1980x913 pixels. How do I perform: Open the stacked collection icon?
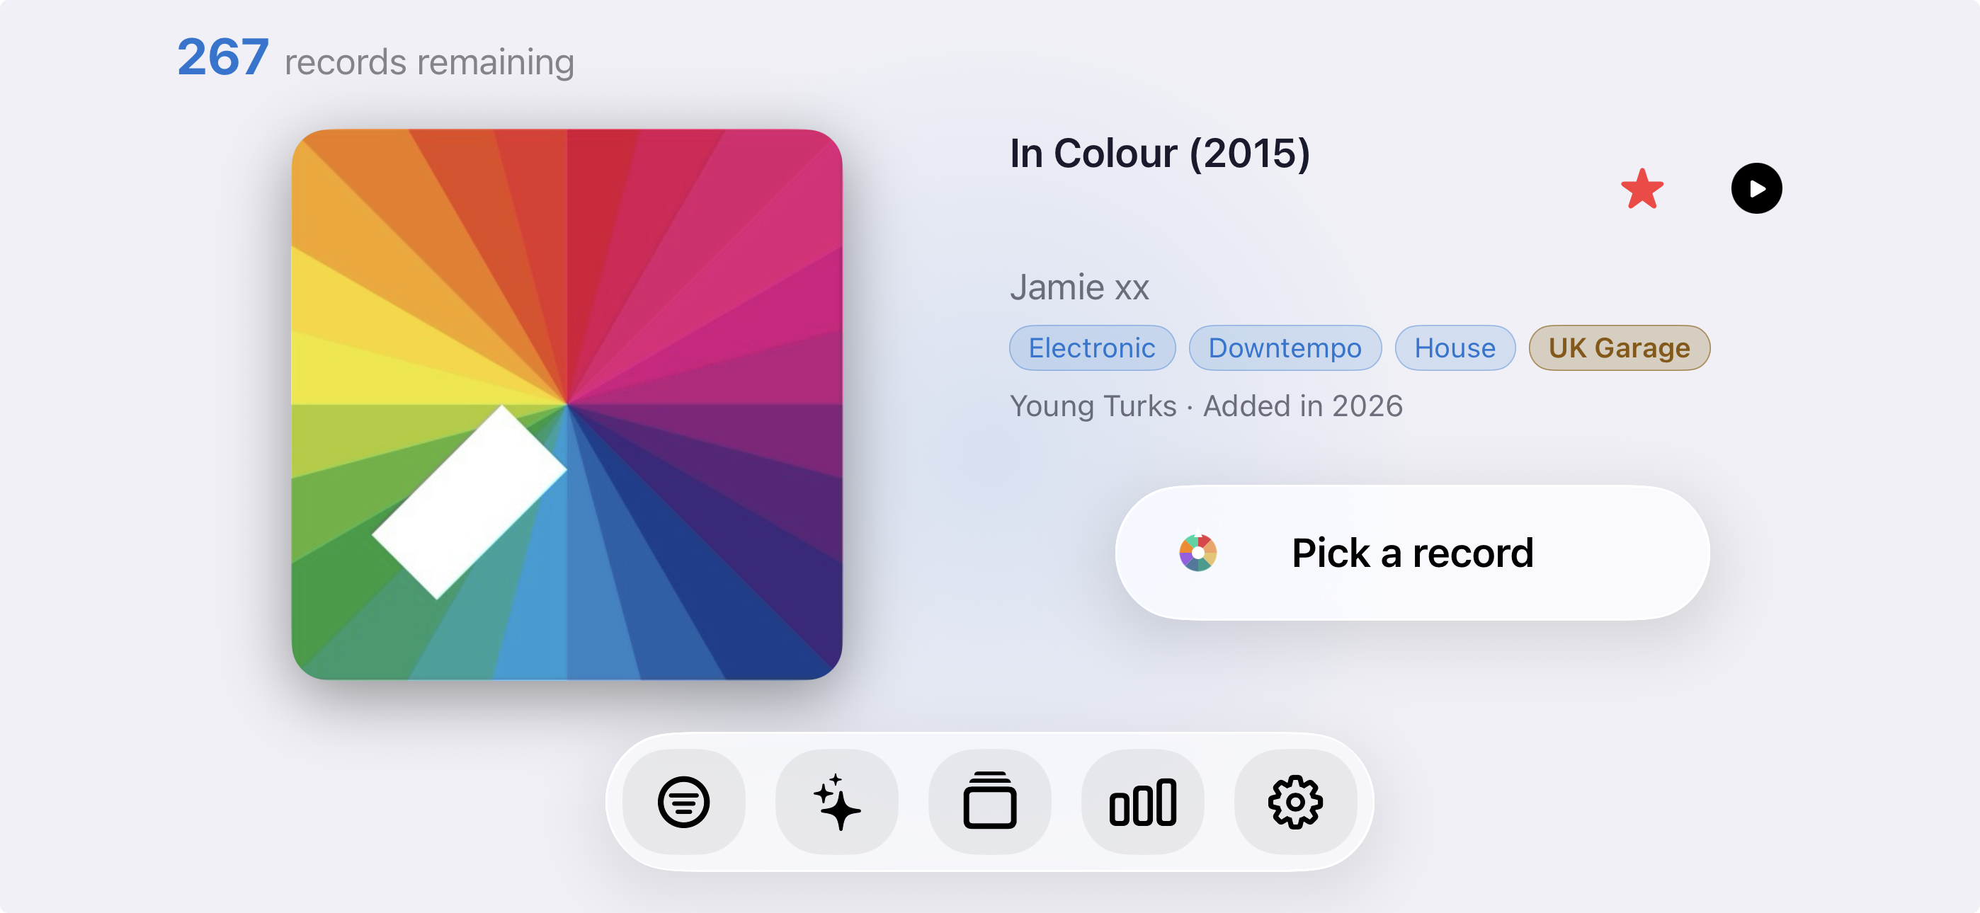(989, 802)
